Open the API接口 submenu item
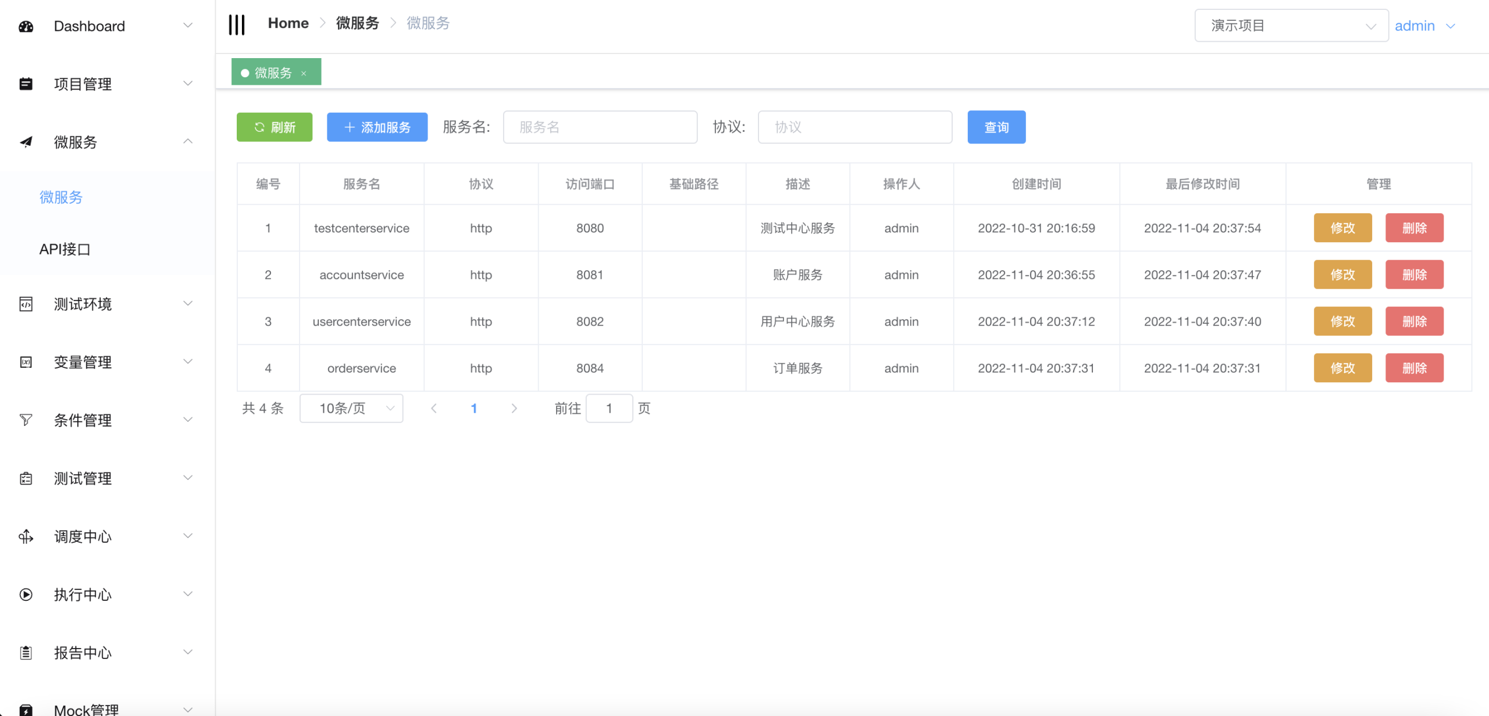 [65, 249]
